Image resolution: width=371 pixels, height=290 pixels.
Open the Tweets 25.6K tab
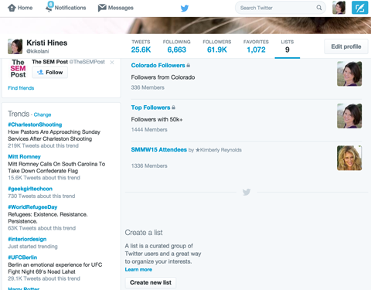(x=141, y=46)
